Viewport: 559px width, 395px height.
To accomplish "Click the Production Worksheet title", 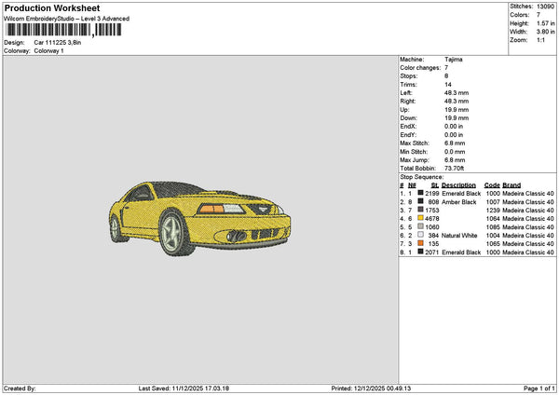I will [x=51, y=7].
